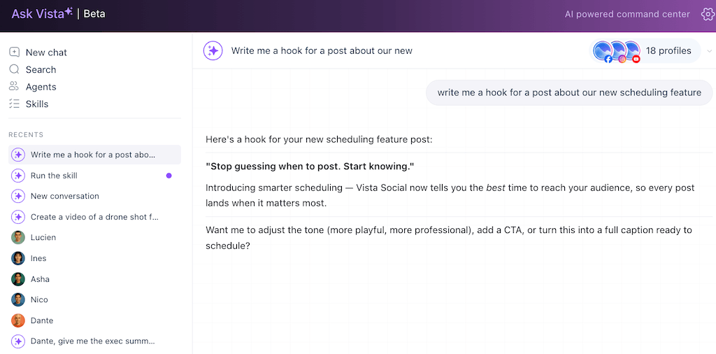The height and width of the screenshot is (354, 716).
Task: Open 'Dante, give me the exec summ...' chat
Action: 94,341
